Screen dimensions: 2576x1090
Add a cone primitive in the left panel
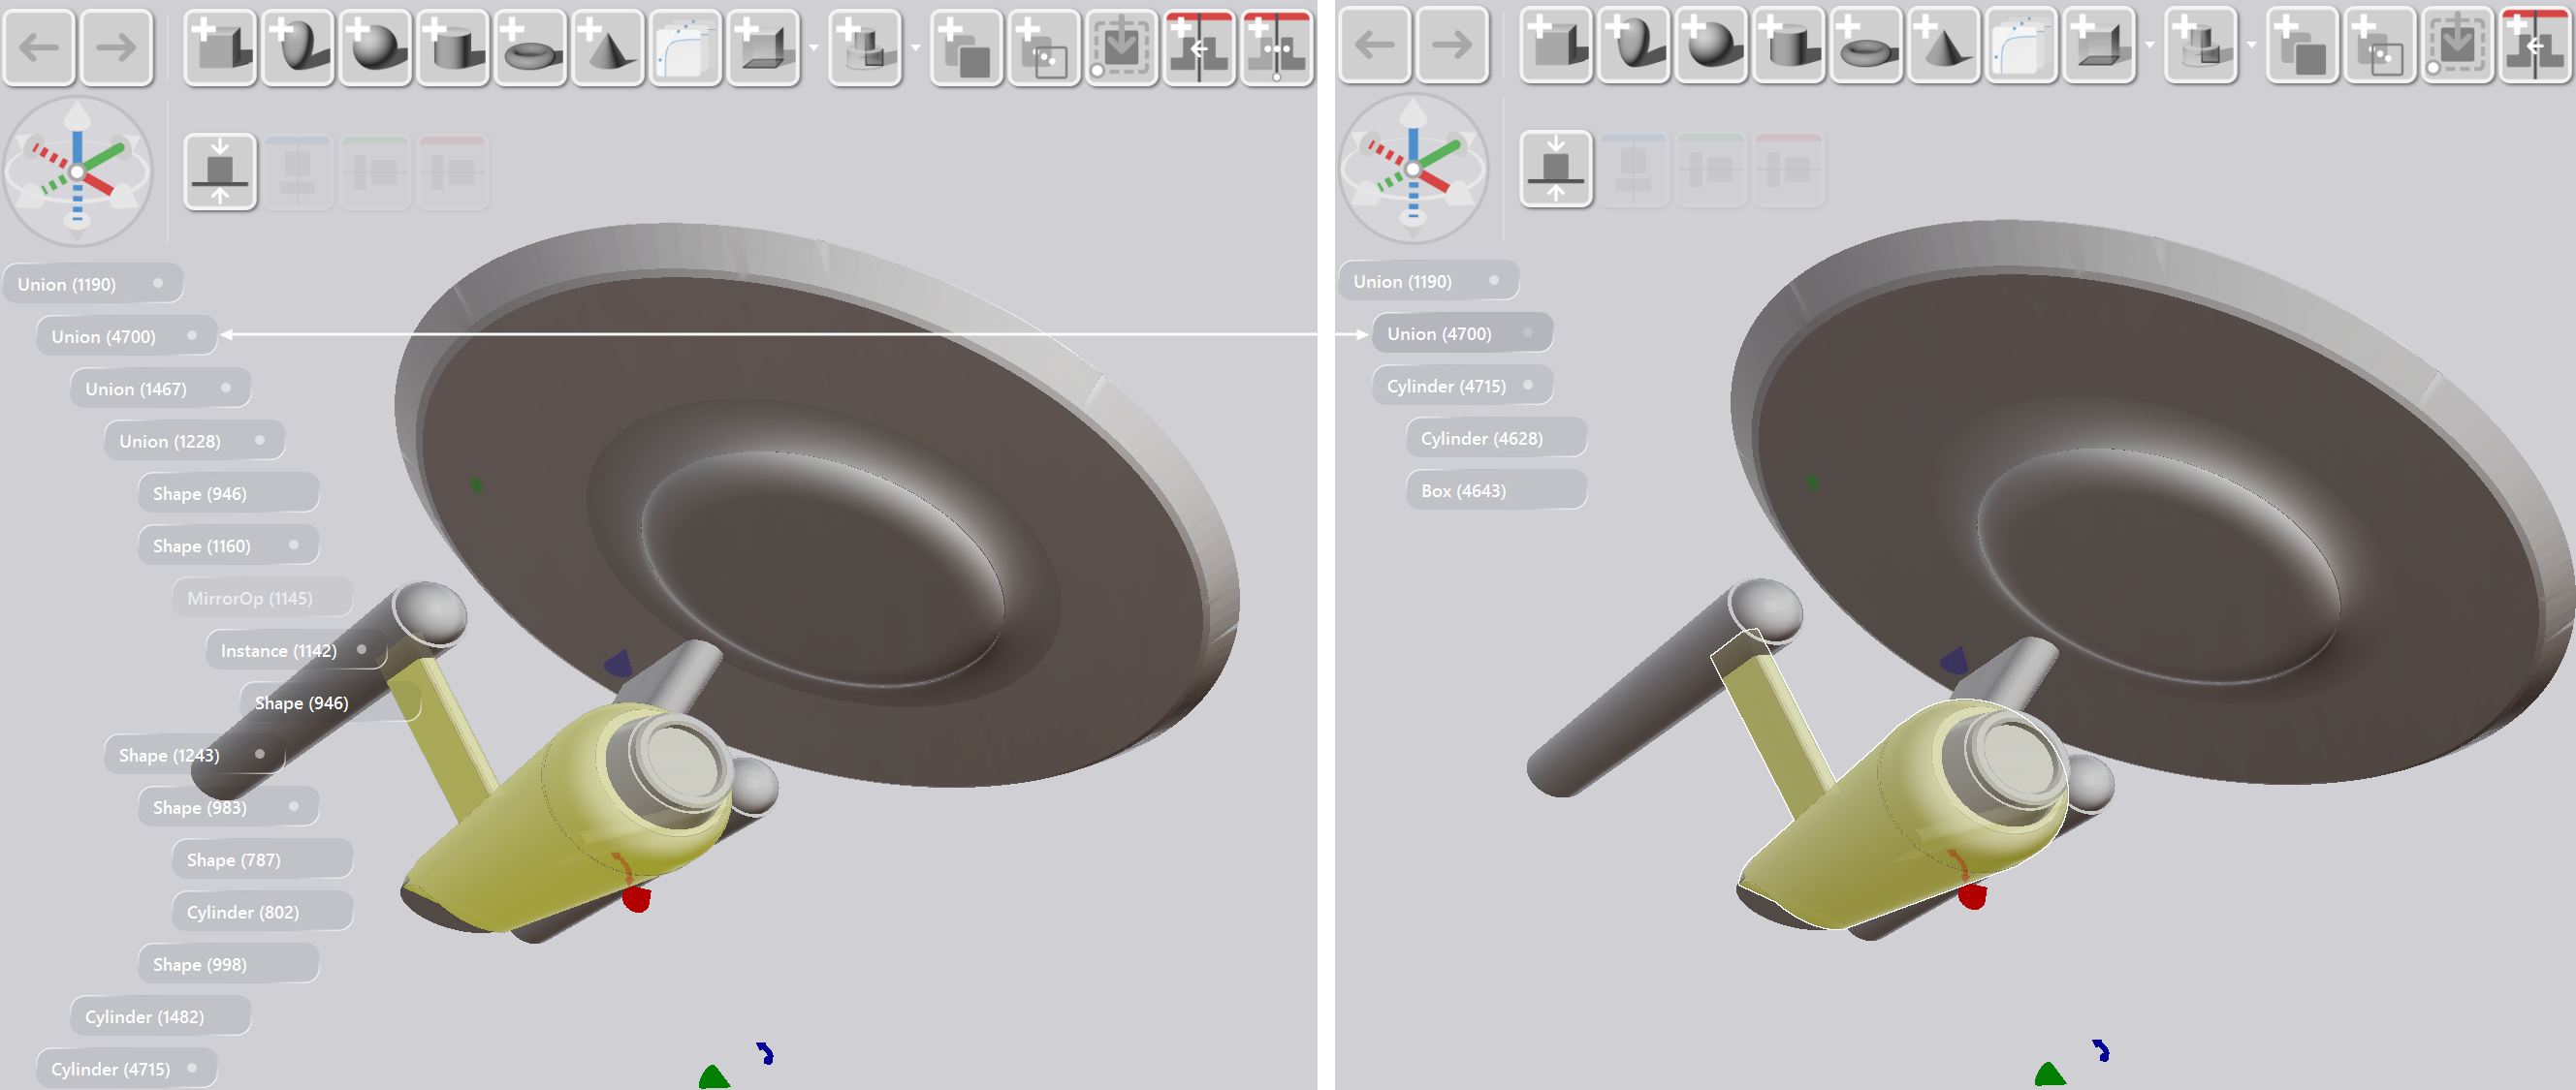[608, 47]
